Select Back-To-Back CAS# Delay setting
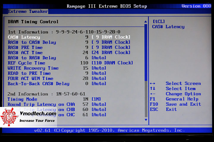 pos(38,83)
